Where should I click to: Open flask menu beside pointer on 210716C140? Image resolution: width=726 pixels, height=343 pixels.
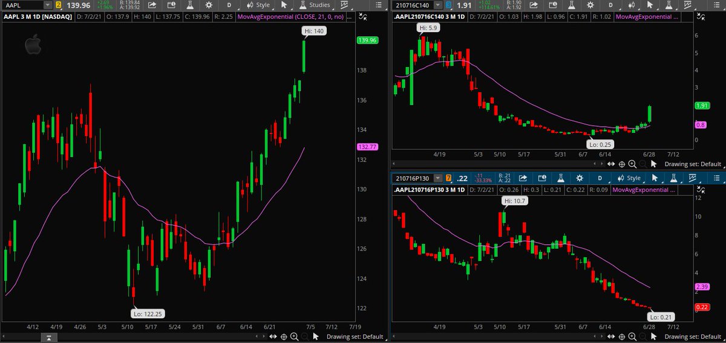668,5
